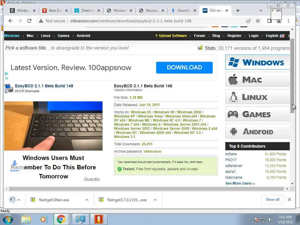Select the Windows platform sidebar button
Viewport: 300px width, 225px height.
pyautogui.click(x=258, y=62)
